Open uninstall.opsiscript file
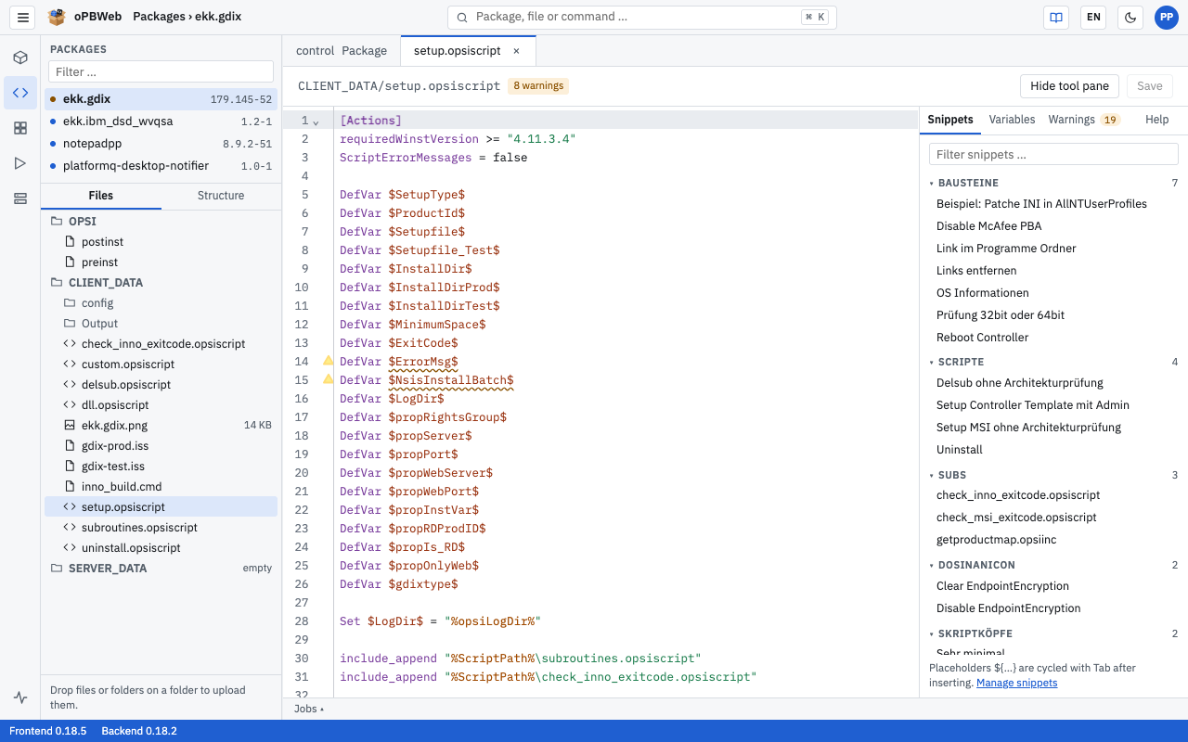 point(161,547)
